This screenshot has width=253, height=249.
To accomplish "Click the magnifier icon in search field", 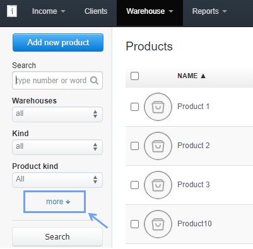I will click(94, 80).
